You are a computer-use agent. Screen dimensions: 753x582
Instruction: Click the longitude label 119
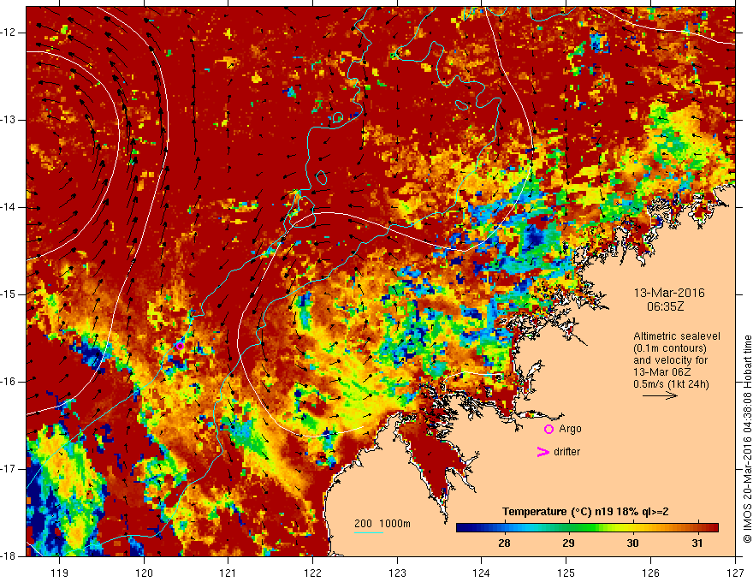(x=60, y=573)
